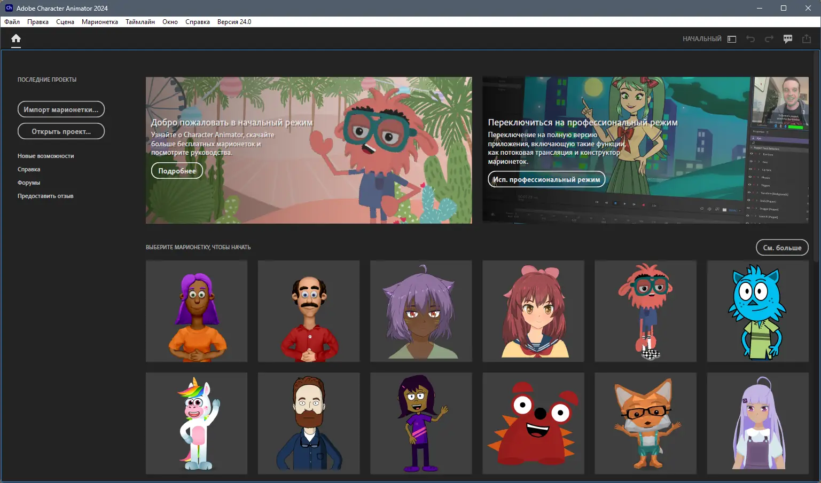
Task: Click the welcome to starter mode banner image
Action: 309,150
